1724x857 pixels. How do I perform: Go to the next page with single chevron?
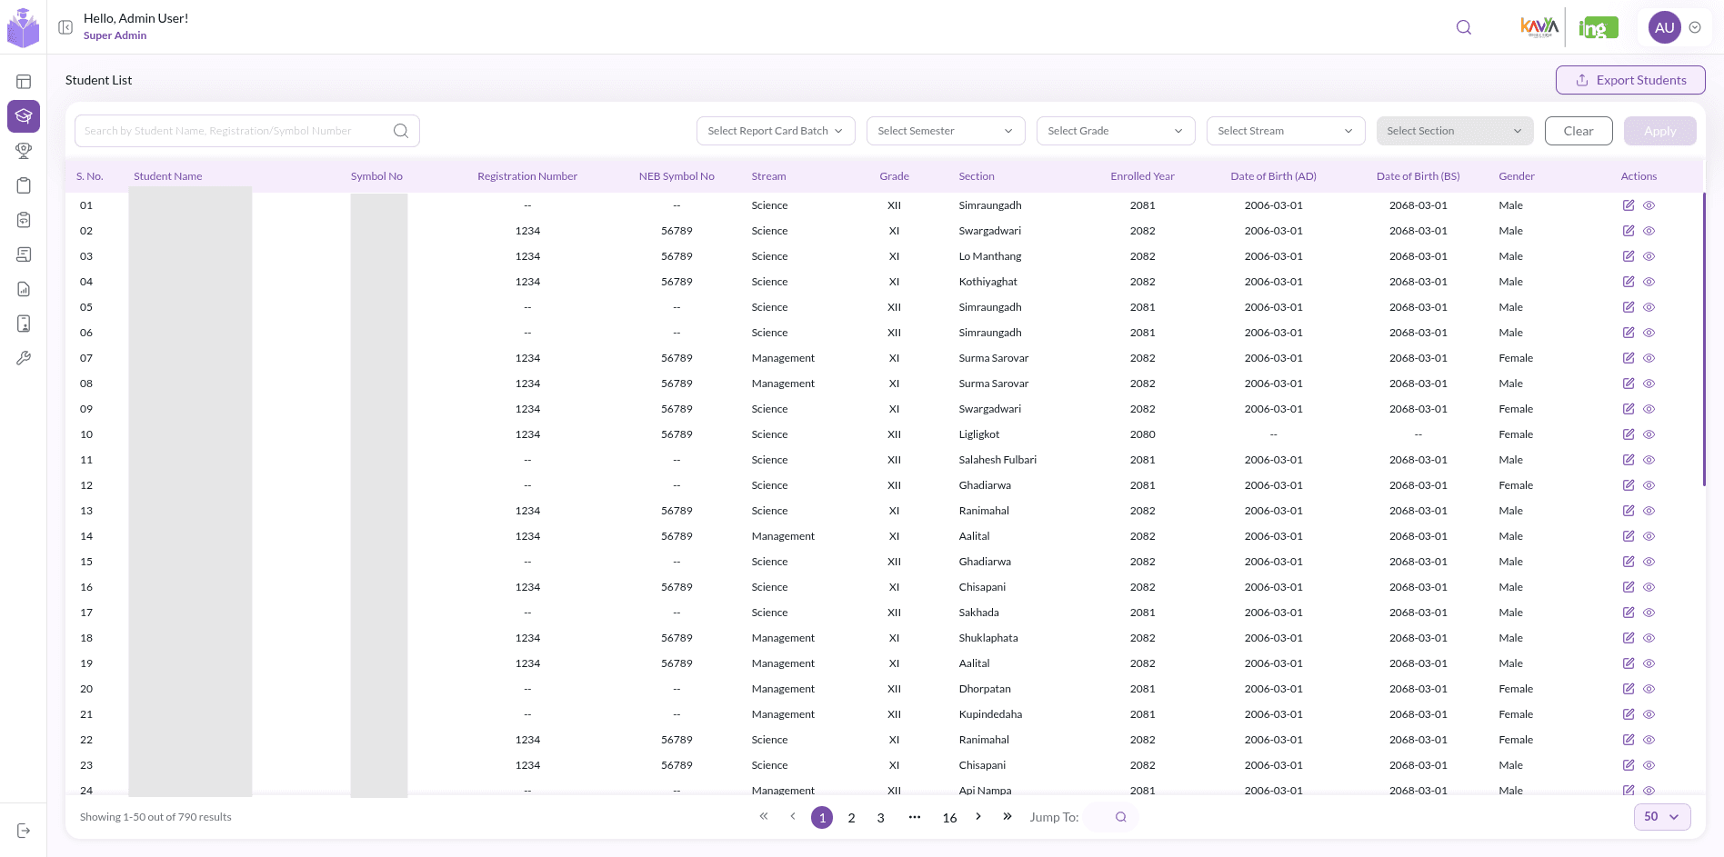click(x=978, y=816)
